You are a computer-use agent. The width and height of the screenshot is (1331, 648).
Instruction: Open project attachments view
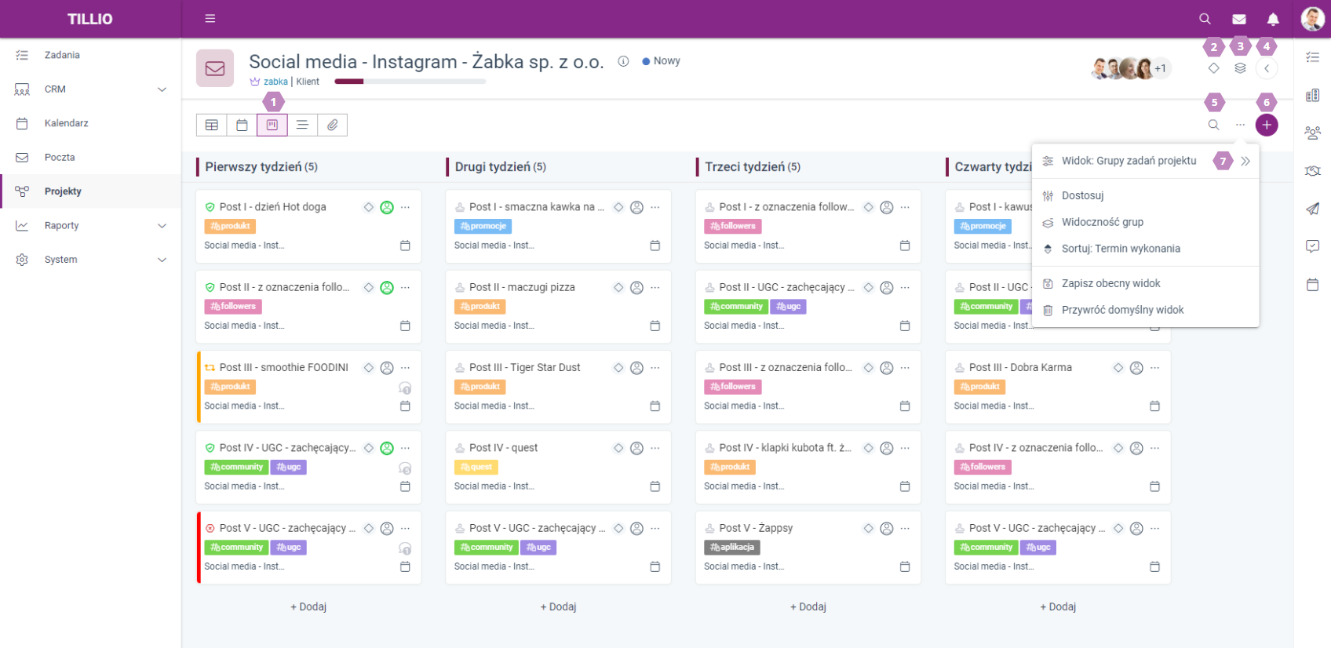(x=333, y=125)
